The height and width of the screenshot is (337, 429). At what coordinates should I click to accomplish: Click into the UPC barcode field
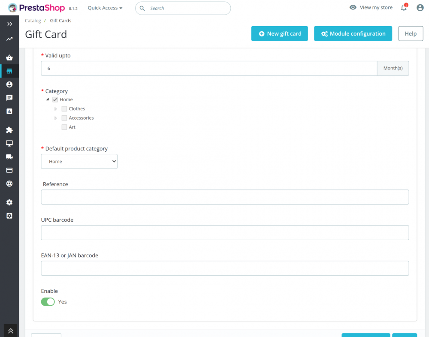point(225,232)
